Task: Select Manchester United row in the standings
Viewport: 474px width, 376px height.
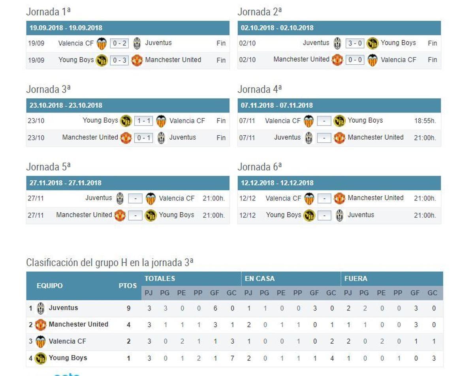Action: [x=79, y=324]
